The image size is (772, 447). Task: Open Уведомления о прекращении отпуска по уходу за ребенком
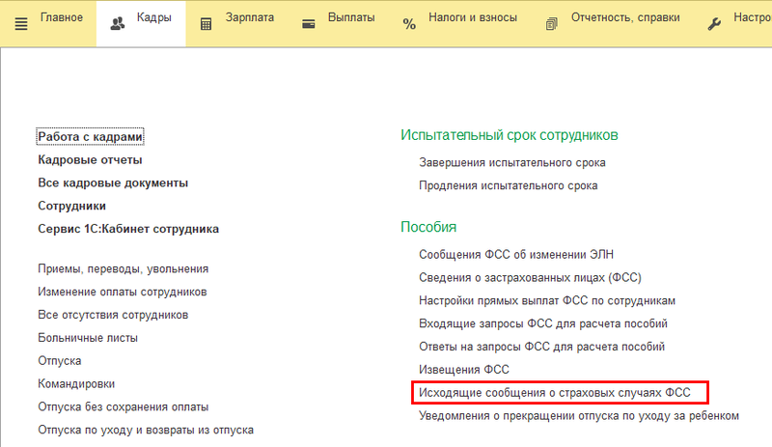(x=579, y=416)
